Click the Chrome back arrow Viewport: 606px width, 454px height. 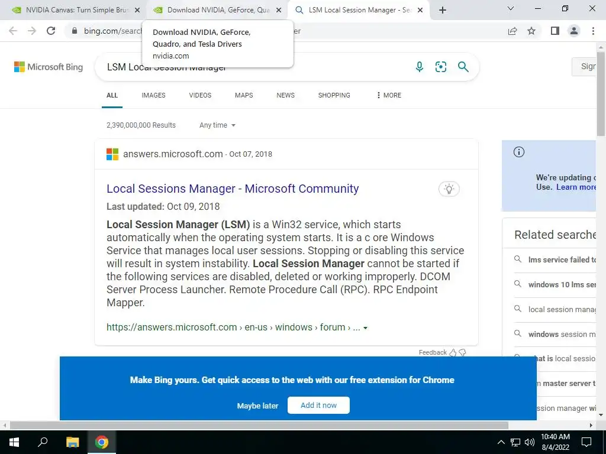[x=13, y=31]
